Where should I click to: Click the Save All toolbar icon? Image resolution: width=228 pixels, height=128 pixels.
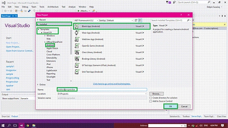29,11
